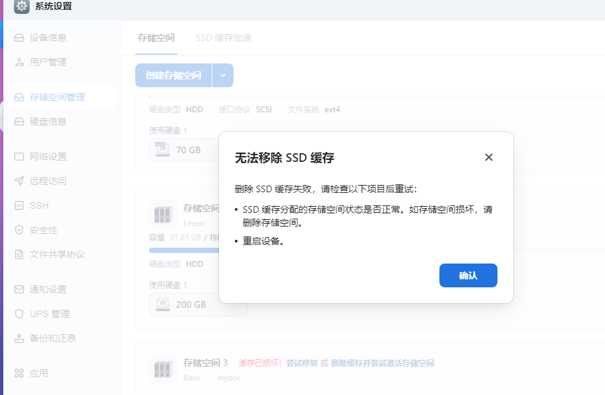Open UPS 管理 from the sidebar
605x395 pixels.
[18, 314]
